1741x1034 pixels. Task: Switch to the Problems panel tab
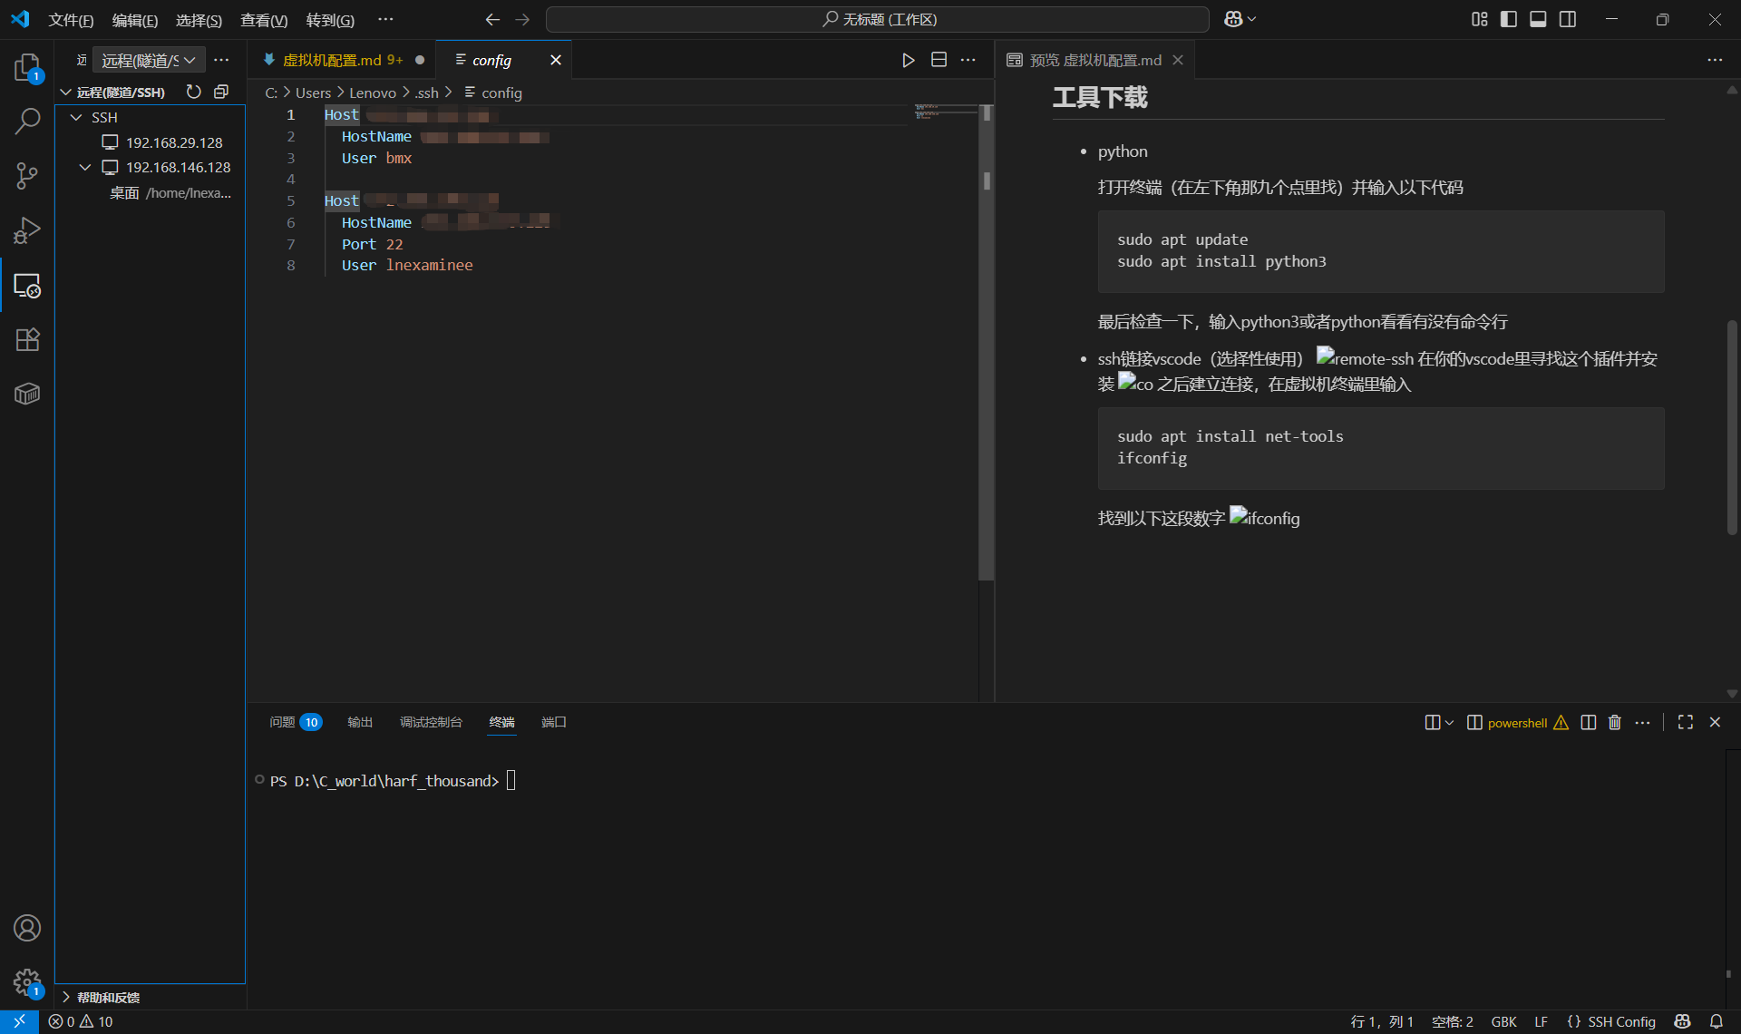(283, 722)
